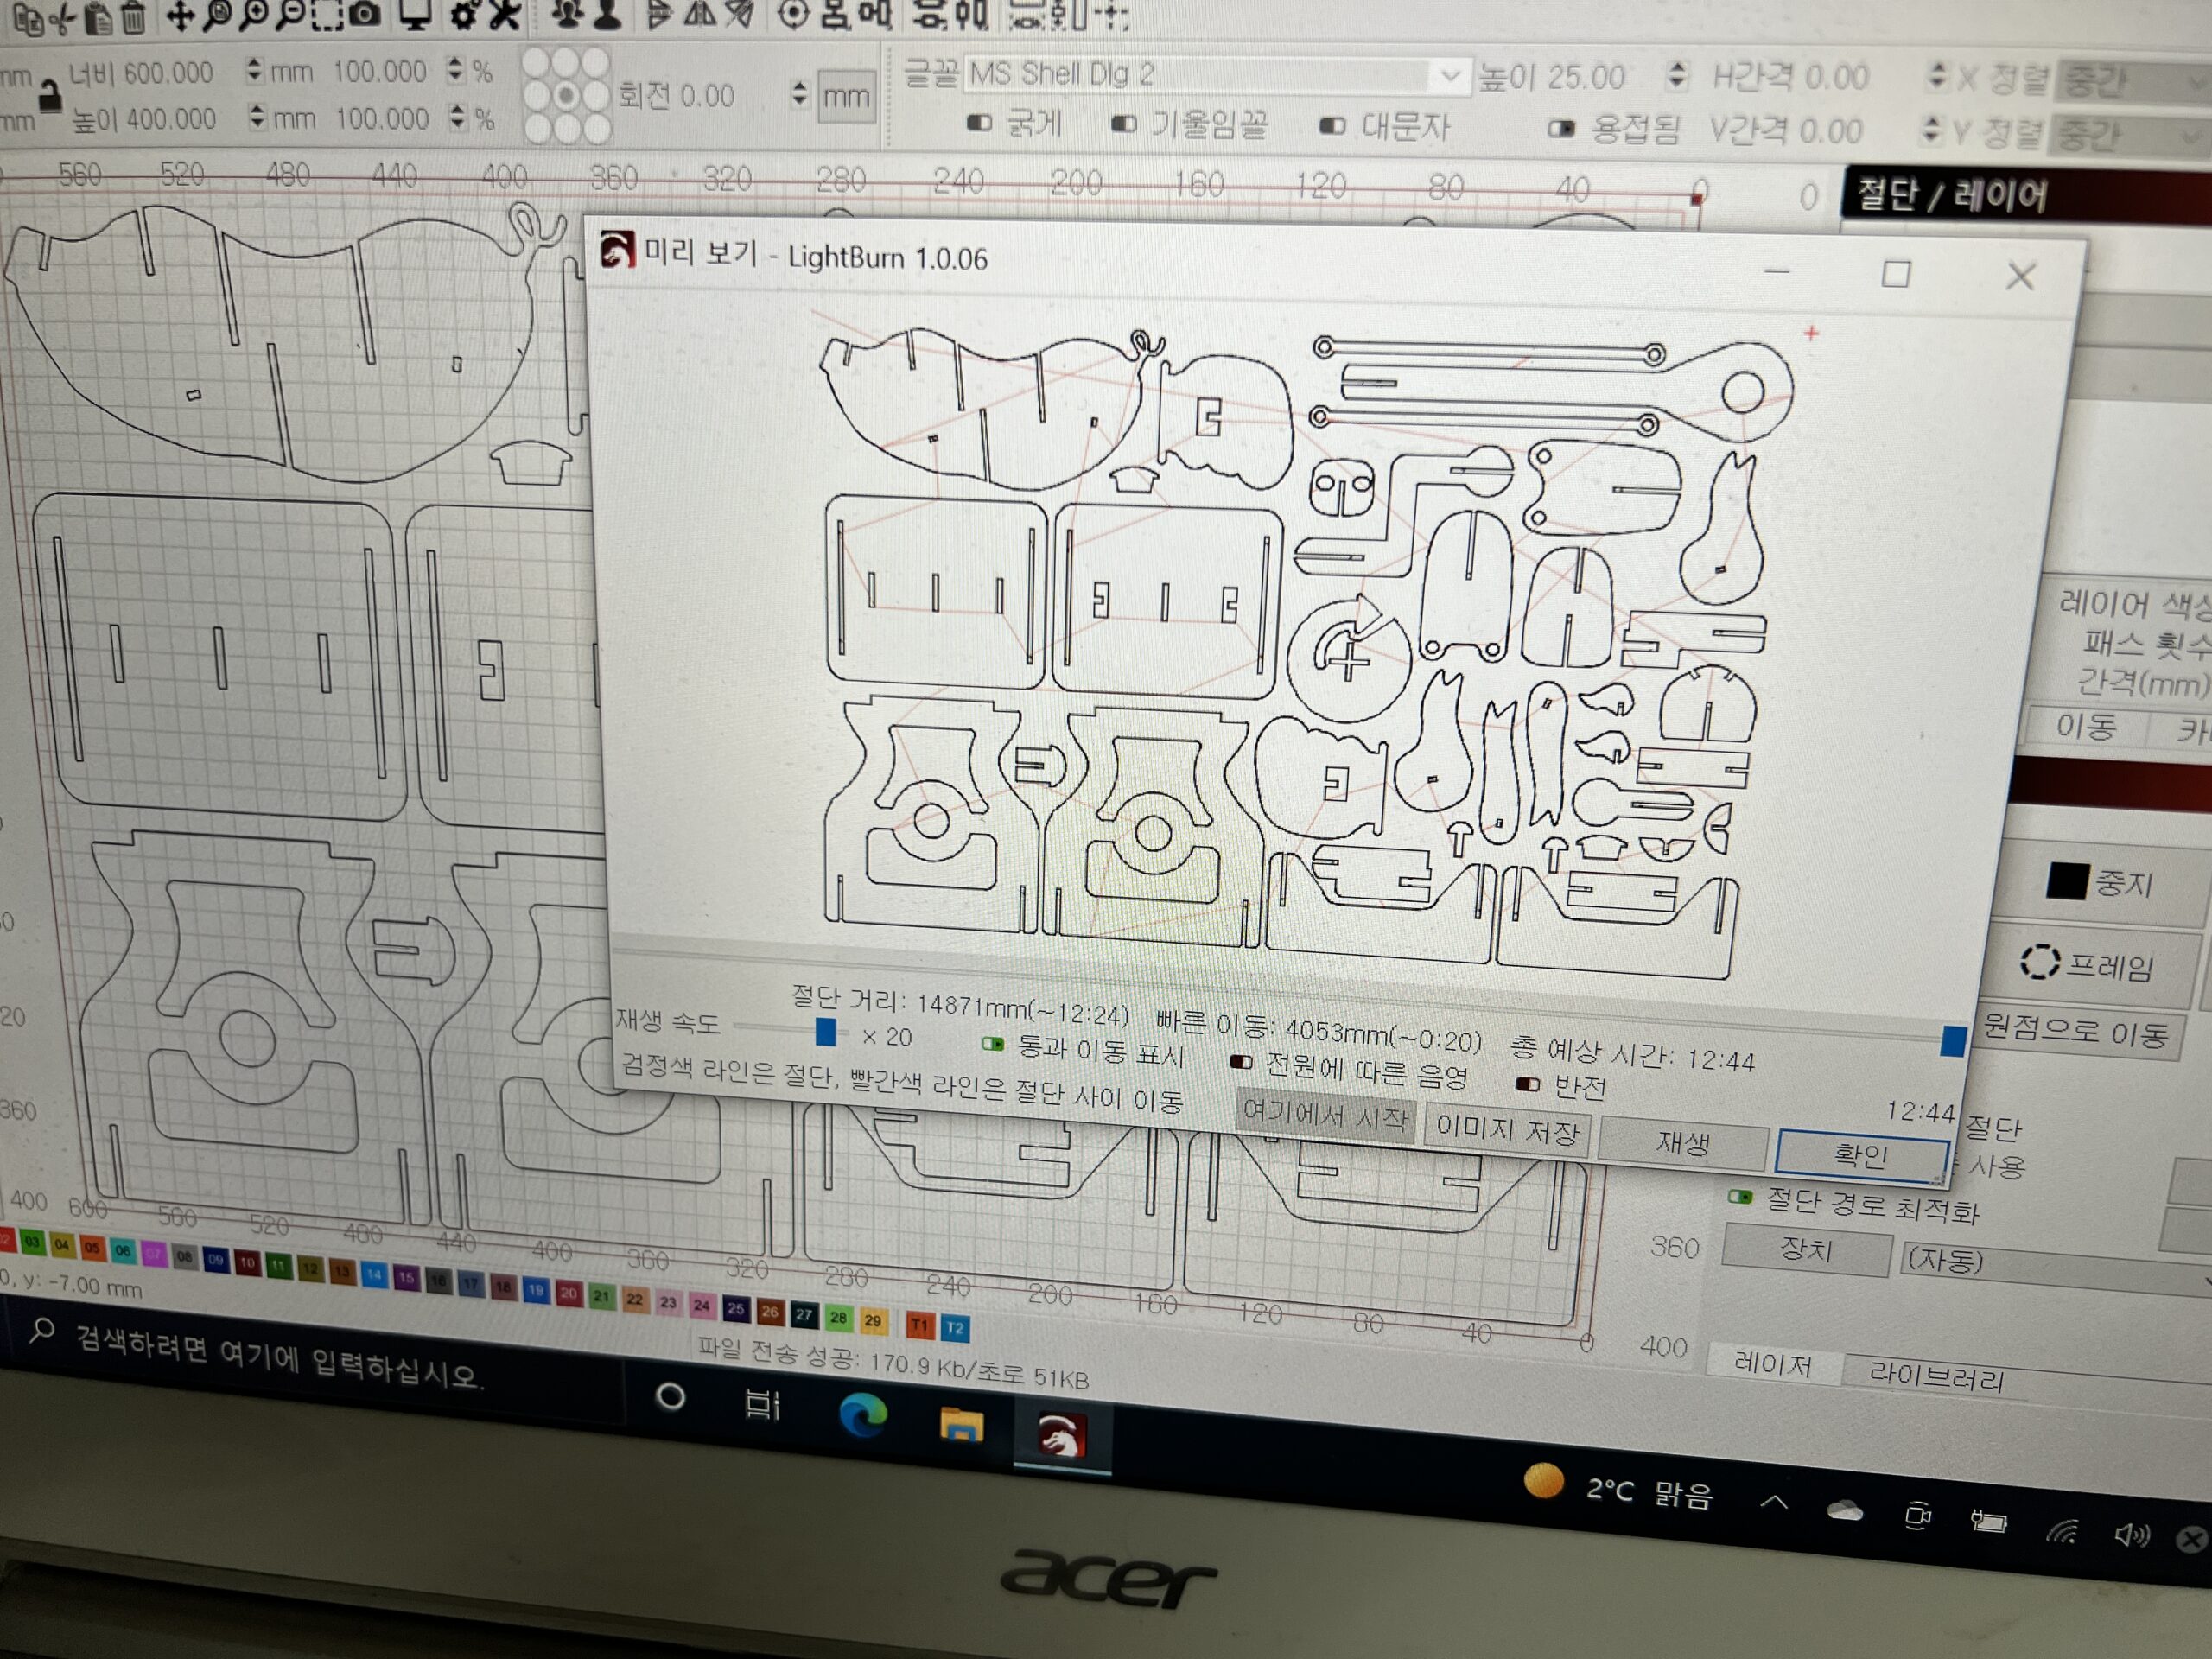The width and height of the screenshot is (2212, 1659).
Task: Open File Explorer from taskbar
Action: [x=960, y=1424]
